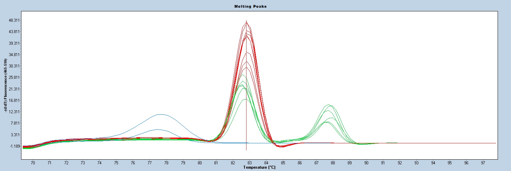
Task: Click the "Temperature (°C)" x-axis label
Action: tap(259, 167)
